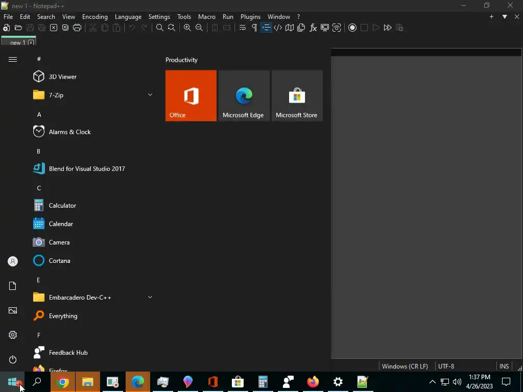Click the Open file toolbar icon
The height and width of the screenshot is (392, 523).
(x=18, y=28)
